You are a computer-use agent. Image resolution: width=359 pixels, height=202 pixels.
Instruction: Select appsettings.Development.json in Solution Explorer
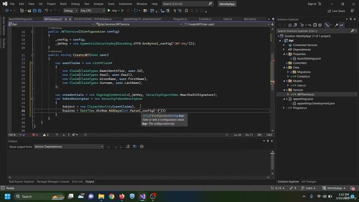point(316,103)
